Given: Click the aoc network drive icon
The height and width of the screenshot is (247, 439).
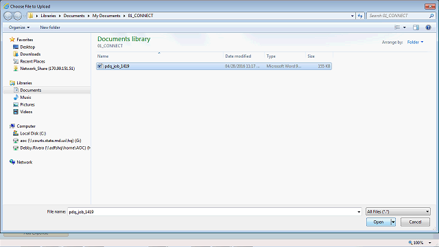Looking at the screenshot, I should coord(16,141).
